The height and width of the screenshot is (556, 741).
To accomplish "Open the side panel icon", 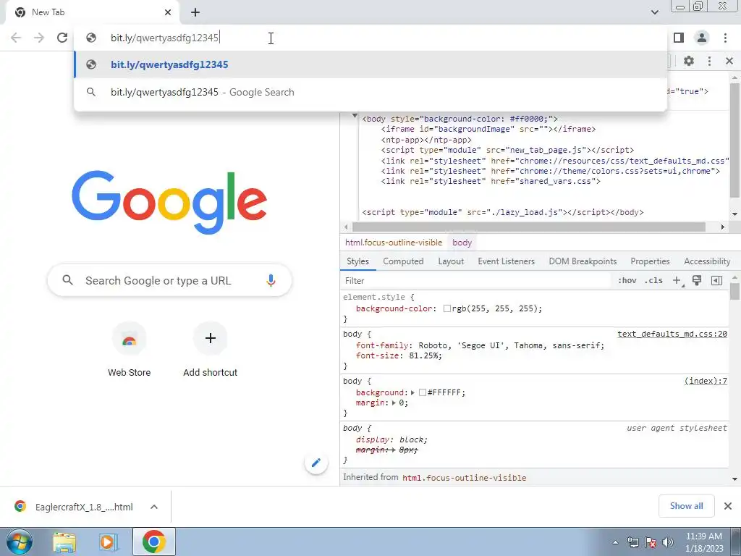I will point(679,38).
